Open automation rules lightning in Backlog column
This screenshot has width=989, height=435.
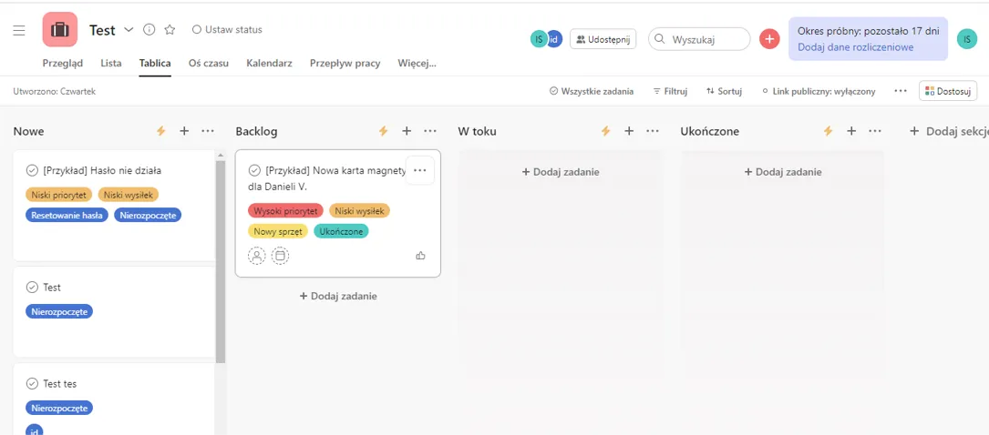coord(383,132)
